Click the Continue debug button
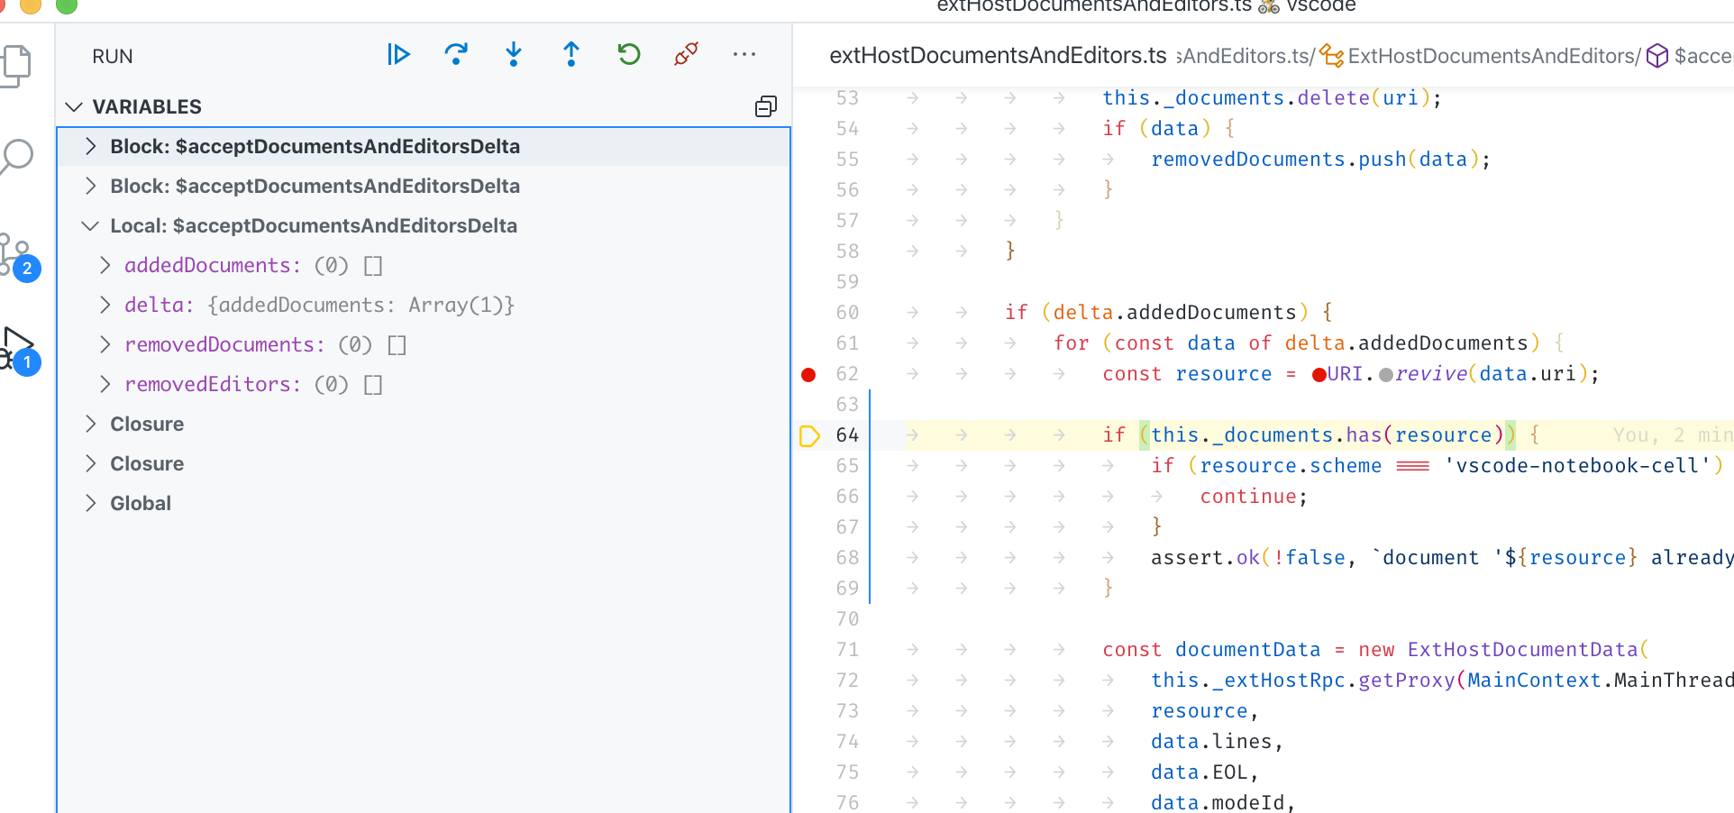The image size is (1734, 813). click(x=398, y=55)
